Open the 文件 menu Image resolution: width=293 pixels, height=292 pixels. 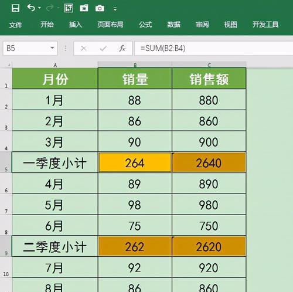click(x=16, y=25)
